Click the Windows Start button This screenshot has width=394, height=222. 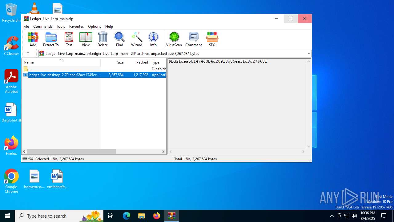pyautogui.click(x=7, y=216)
